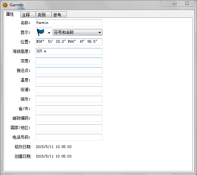
Task: Expand the 符号和名称 display dropdown
Action: click(77, 32)
